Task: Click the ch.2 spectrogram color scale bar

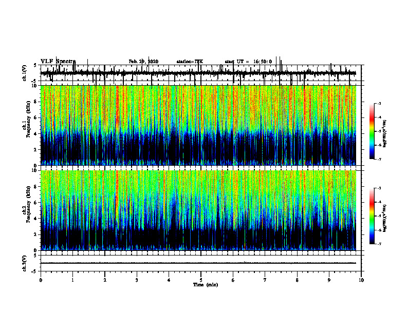Action: click(x=372, y=216)
